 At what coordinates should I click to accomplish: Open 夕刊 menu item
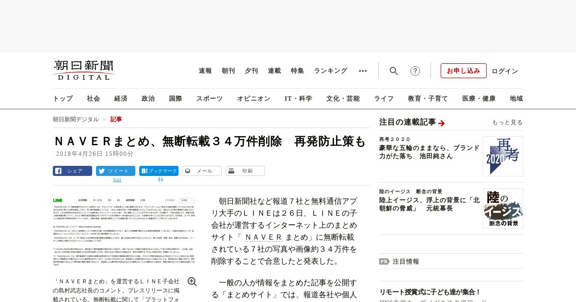pyautogui.click(x=252, y=71)
